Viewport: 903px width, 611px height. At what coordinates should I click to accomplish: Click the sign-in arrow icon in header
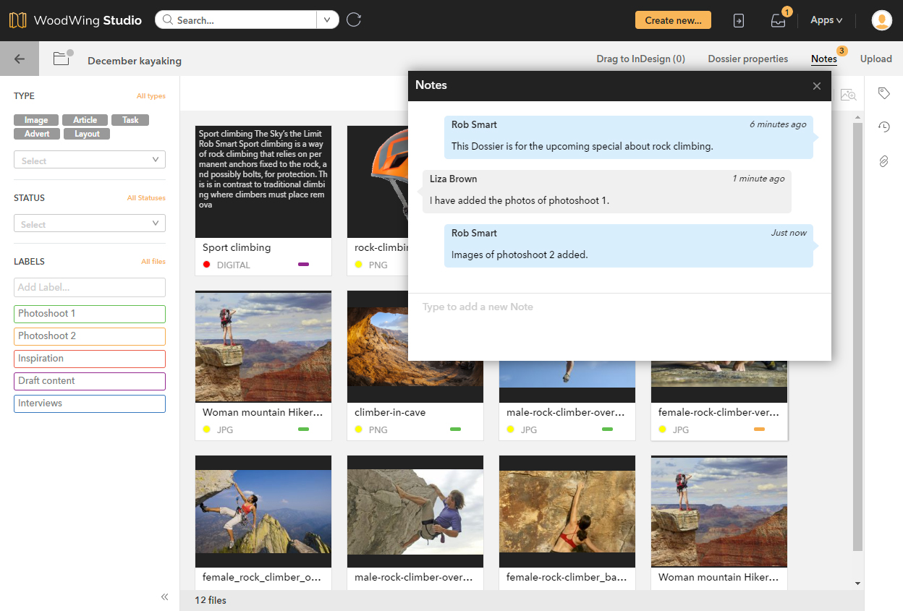[x=738, y=21]
